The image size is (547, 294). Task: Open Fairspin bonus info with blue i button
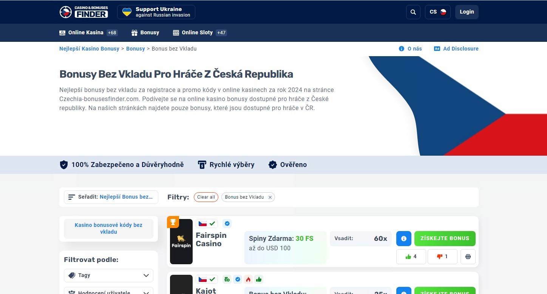point(404,239)
